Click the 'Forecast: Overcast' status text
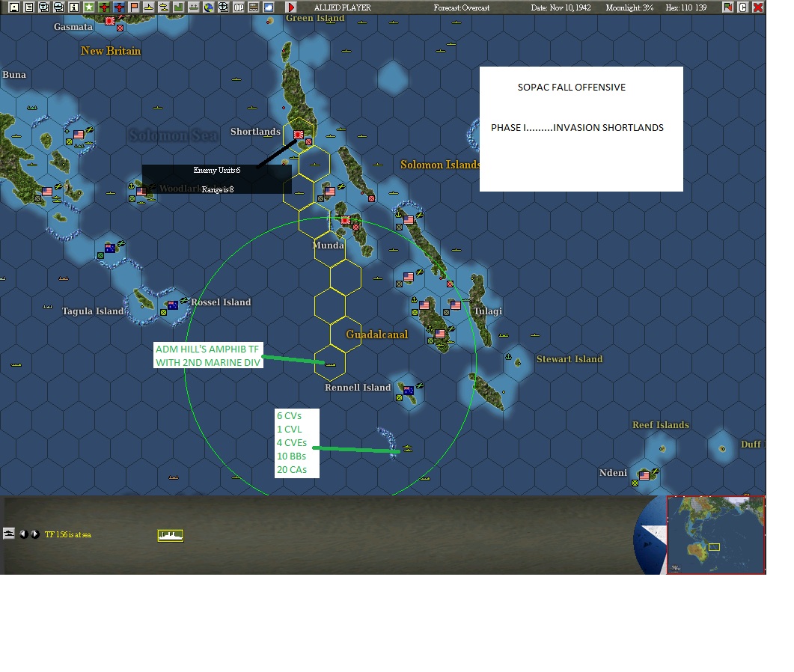Viewport: 794px width, 672px height. 461,7
